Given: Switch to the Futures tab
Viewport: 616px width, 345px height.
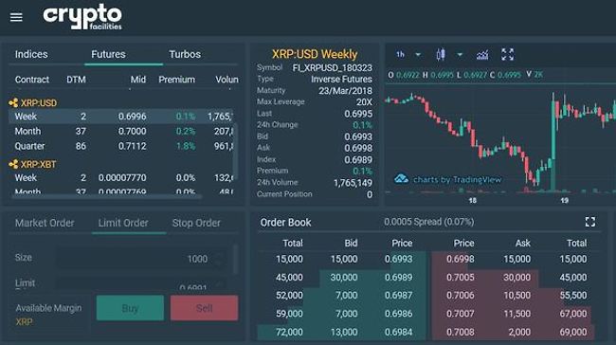Looking at the screenshot, I should [108, 54].
